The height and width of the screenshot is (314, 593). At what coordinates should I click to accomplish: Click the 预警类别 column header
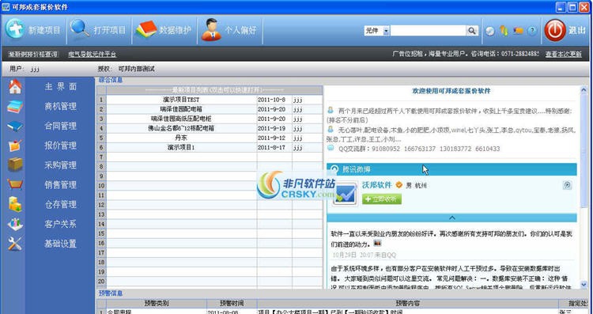click(x=157, y=304)
